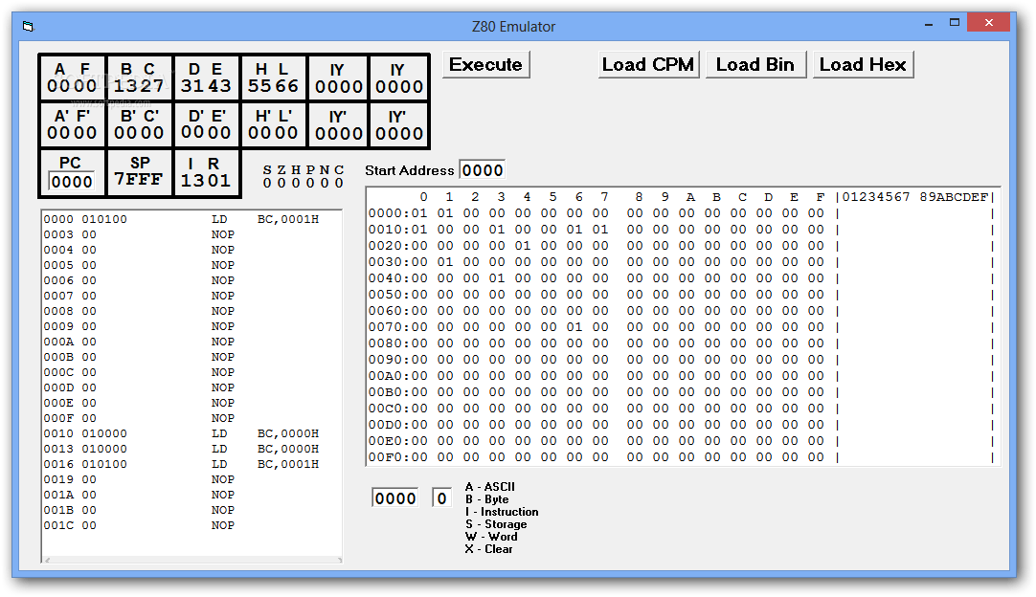
Task: Click the B - Byte legend entry
Action: (487, 499)
